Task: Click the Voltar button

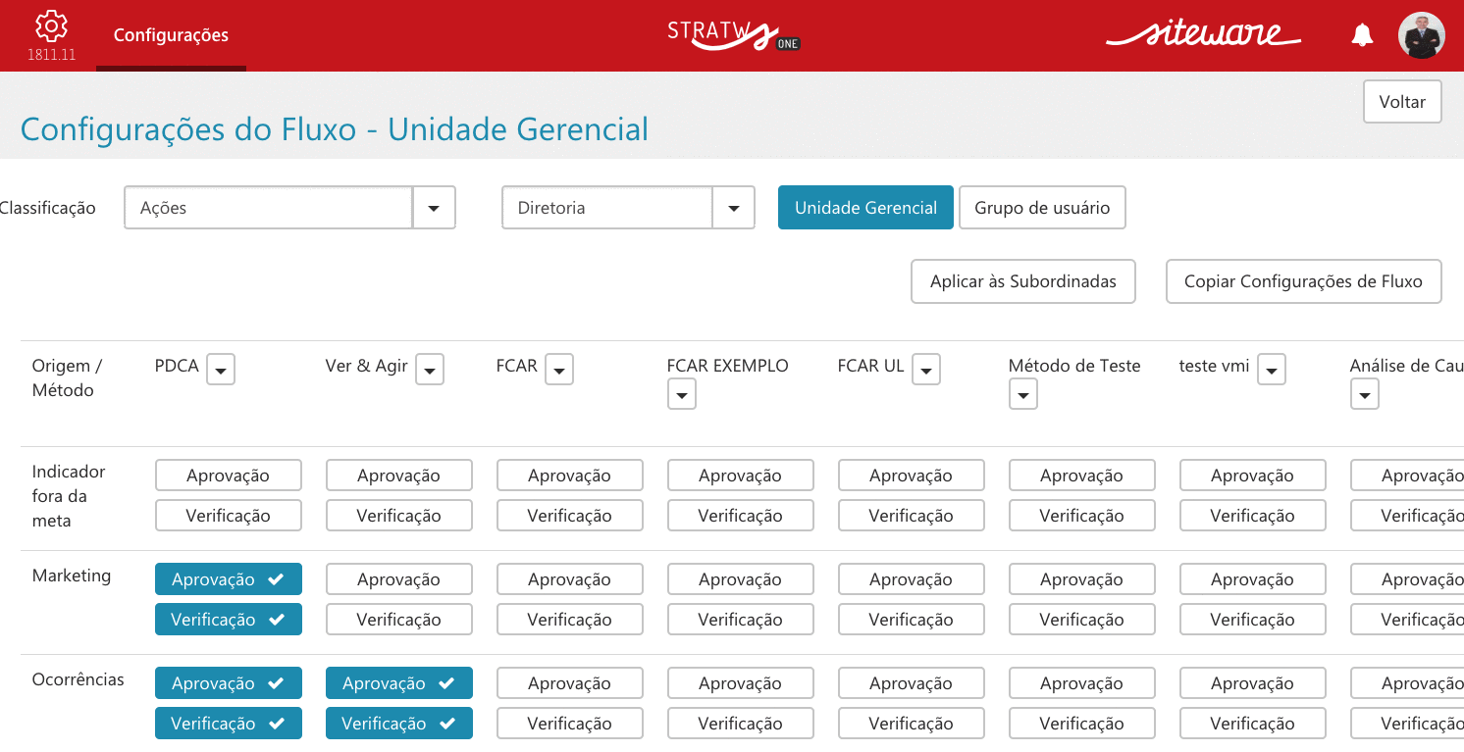Action: pyautogui.click(x=1402, y=102)
